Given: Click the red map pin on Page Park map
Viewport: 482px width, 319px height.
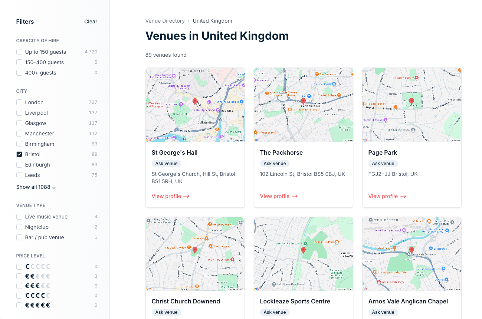Looking at the screenshot, I should [411, 101].
